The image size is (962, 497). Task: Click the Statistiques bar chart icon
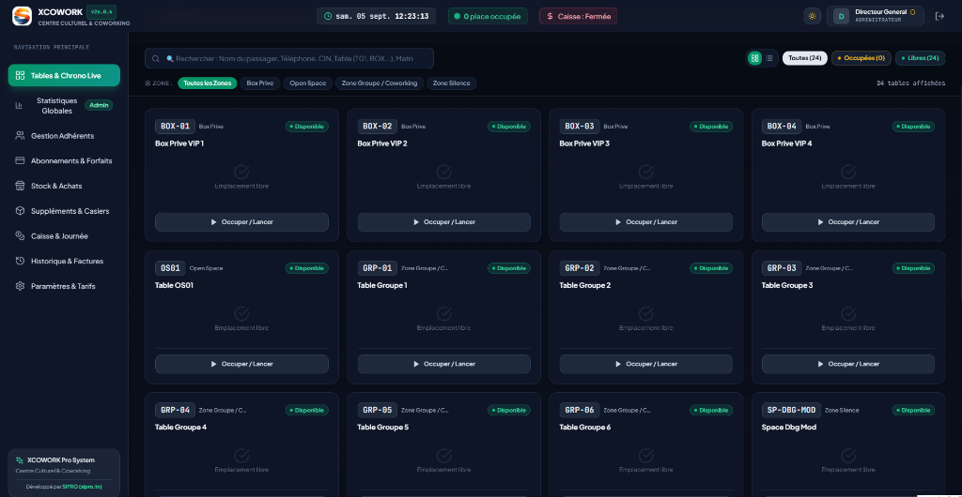(19, 105)
